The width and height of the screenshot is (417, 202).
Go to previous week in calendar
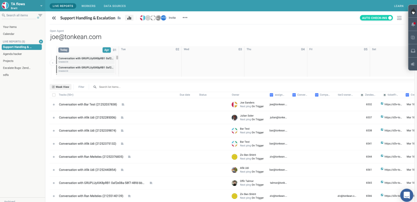coord(53,63)
